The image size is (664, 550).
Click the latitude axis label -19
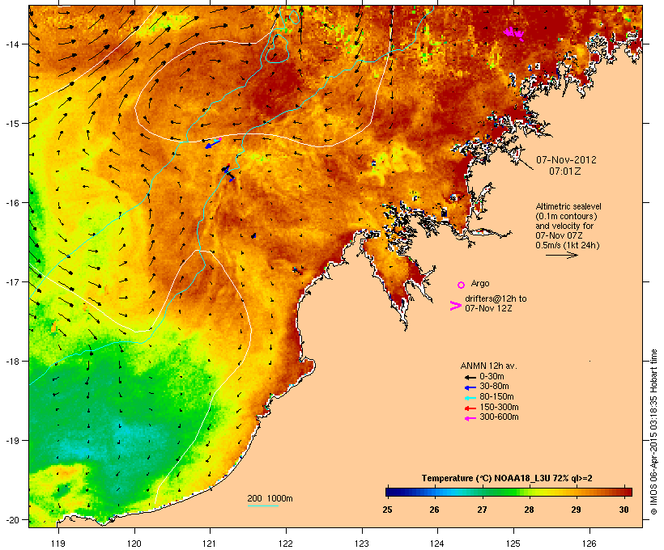pos(11,441)
